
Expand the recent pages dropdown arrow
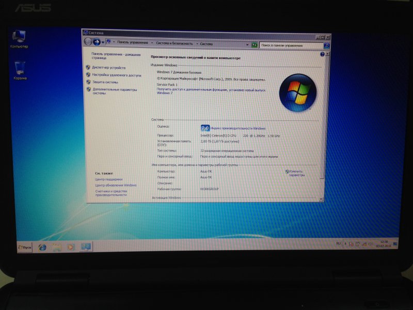(103, 42)
